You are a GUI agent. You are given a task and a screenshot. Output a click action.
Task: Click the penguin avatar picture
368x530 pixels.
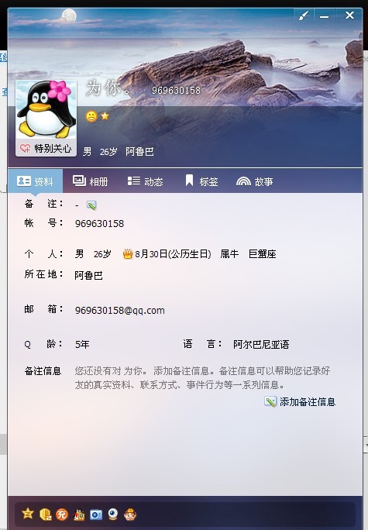pyautogui.click(x=46, y=110)
